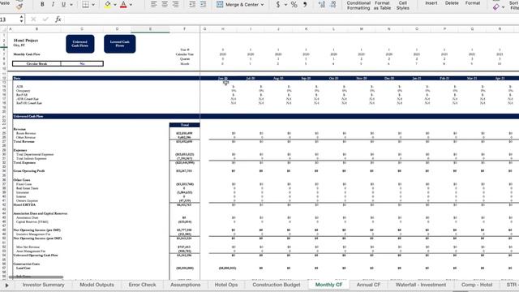Open the Error Check sheet tab
This screenshot has height=292, width=519.
[142, 285]
